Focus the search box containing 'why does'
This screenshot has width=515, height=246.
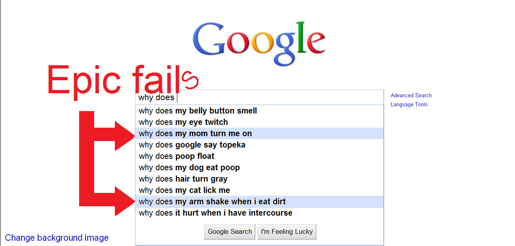(259, 97)
